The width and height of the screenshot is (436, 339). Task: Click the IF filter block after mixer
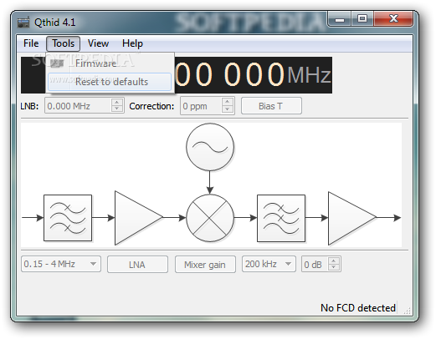[x=281, y=218]
